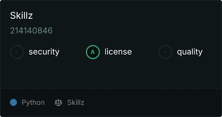Click the empty quality grade circle
Viewport: 222px width, 117px height.
point(165,52)
